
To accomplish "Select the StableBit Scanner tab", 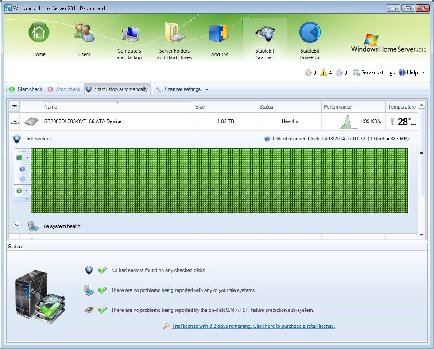I will [x=265, y=40].
